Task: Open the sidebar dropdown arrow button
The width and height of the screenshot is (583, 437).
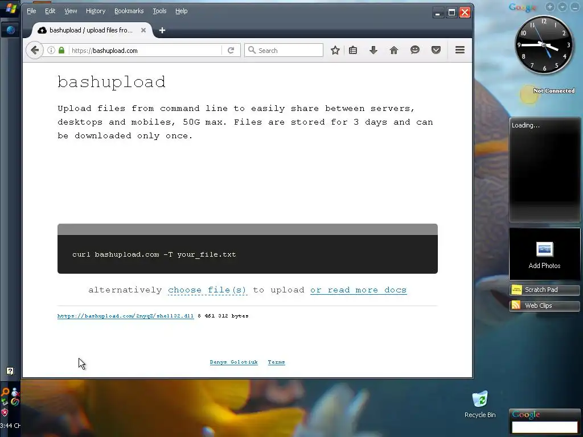Action: (x=563, y=7)
